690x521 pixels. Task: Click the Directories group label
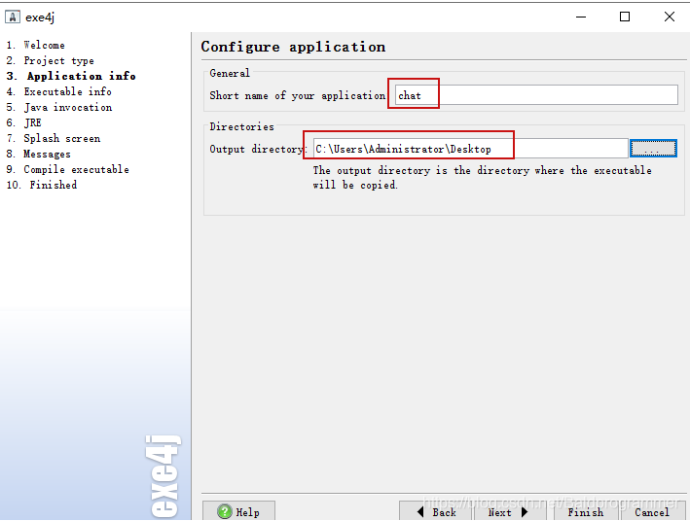[241, 126]
